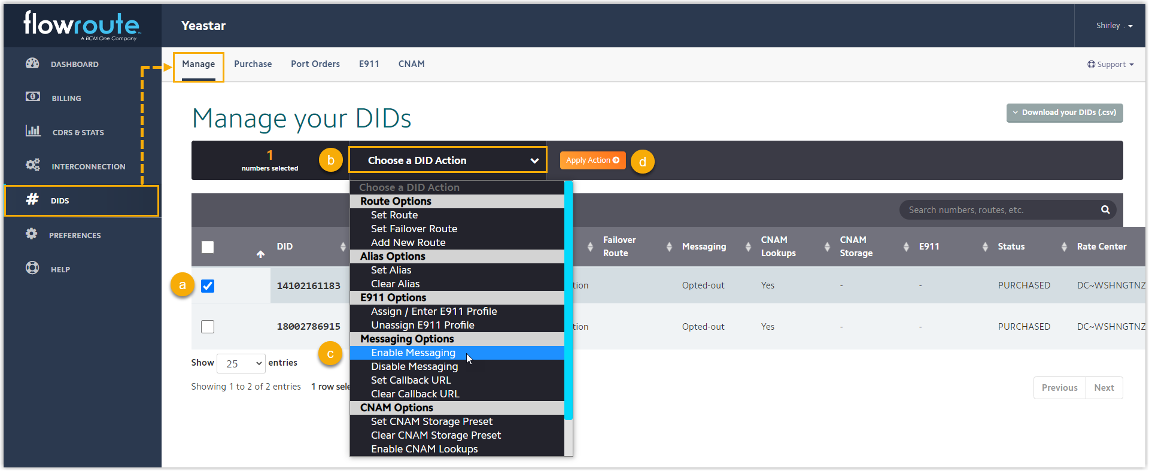
Task: Click the CDRs & Stats chart icon
Action: point(33,130)
